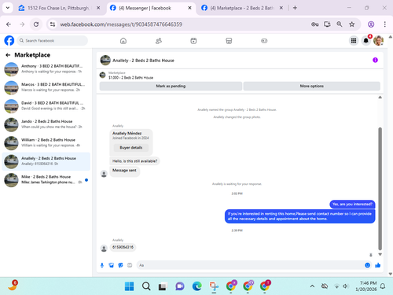Image resolution: width=393 pixels, height=295 pixels.
Task: Click the back arrow beside Marketplace heading
Action: click(x=8, y=55)
